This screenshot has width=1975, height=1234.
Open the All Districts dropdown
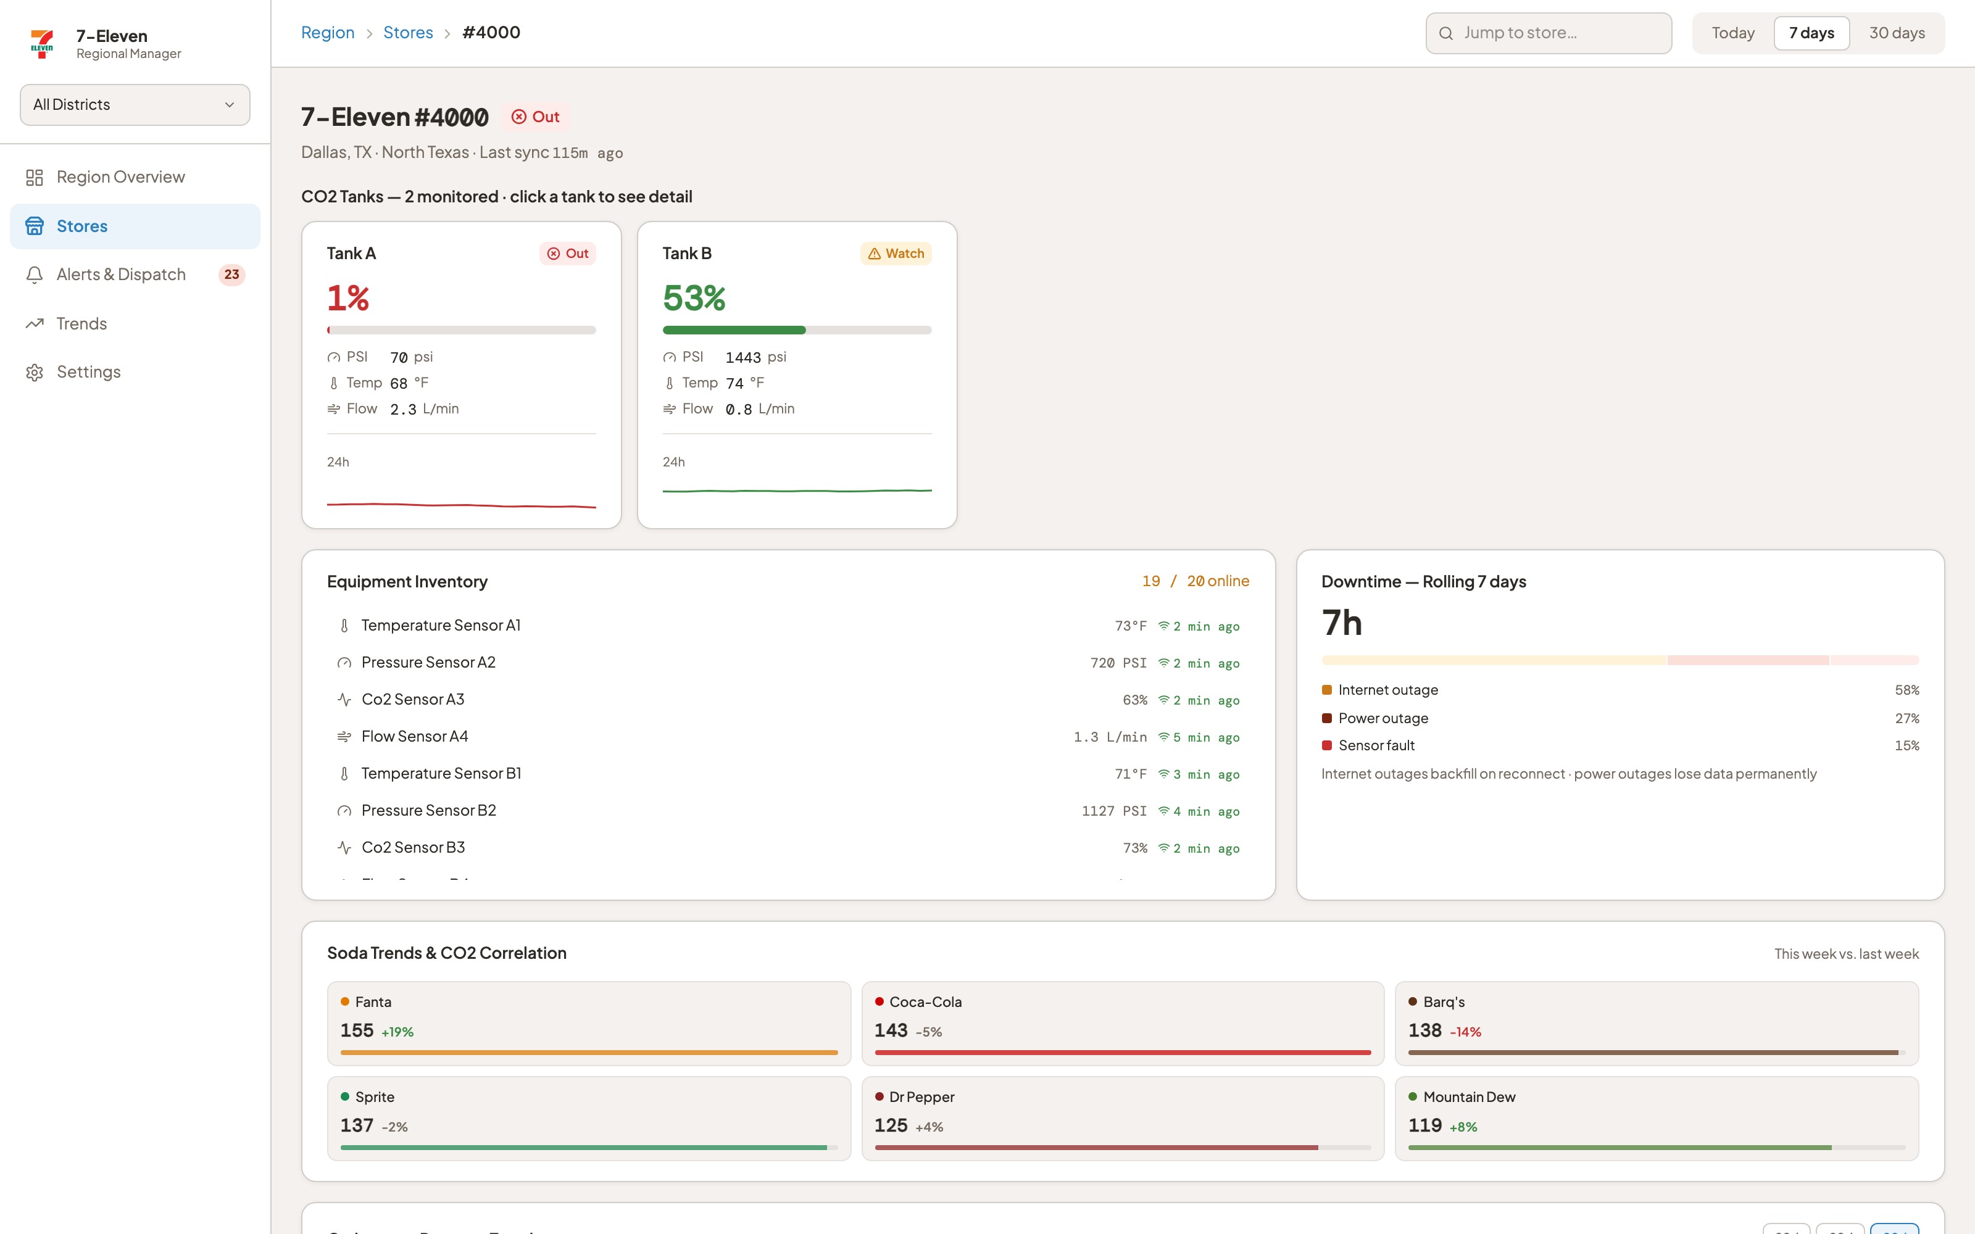tap(135, 104)
